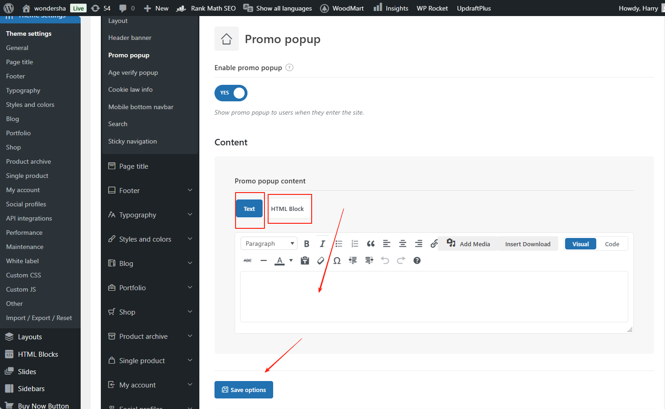Viewport: 665px width, 409px height.
Task: Click the promo popup home icon
Action: [226, 39]
